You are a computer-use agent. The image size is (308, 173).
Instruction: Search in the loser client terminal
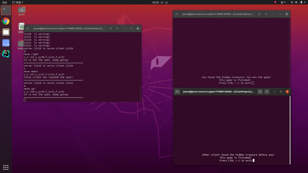pyautogui.click(x=260, y=92)
